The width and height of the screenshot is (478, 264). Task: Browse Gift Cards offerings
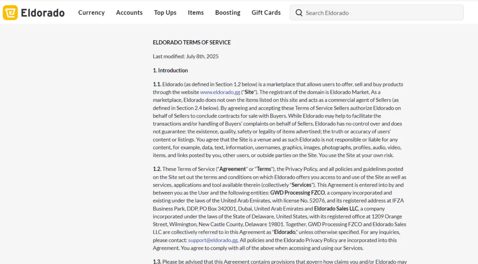pyautogui.click(x=266, y=13)
